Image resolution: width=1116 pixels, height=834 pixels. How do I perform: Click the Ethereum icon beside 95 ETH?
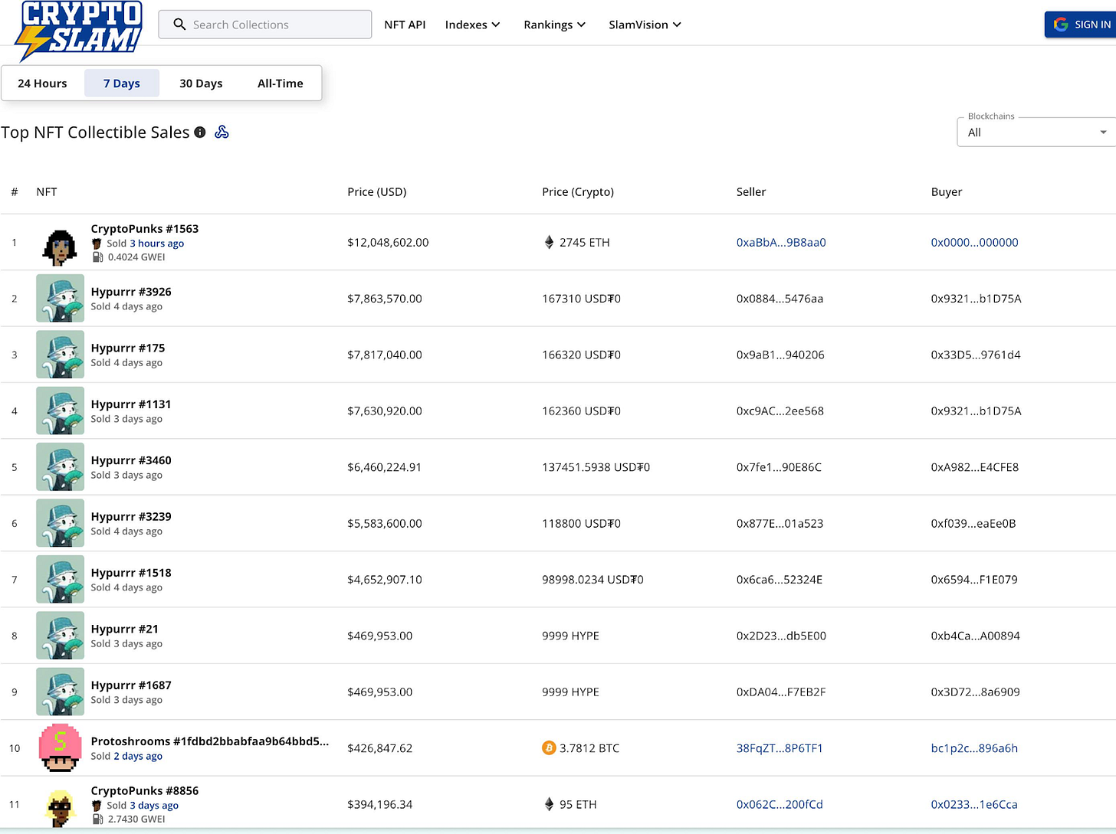click(549, 804)
